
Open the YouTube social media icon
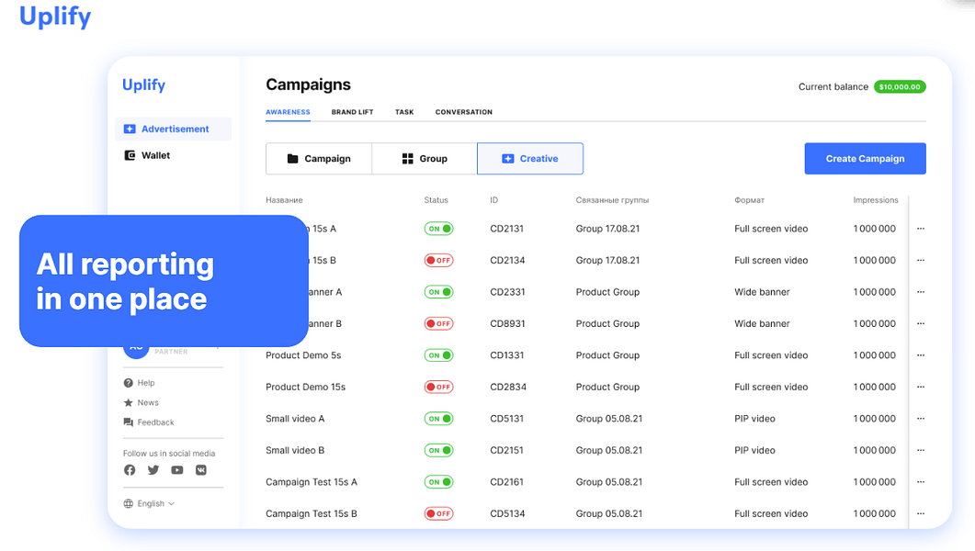pos(177,470)
